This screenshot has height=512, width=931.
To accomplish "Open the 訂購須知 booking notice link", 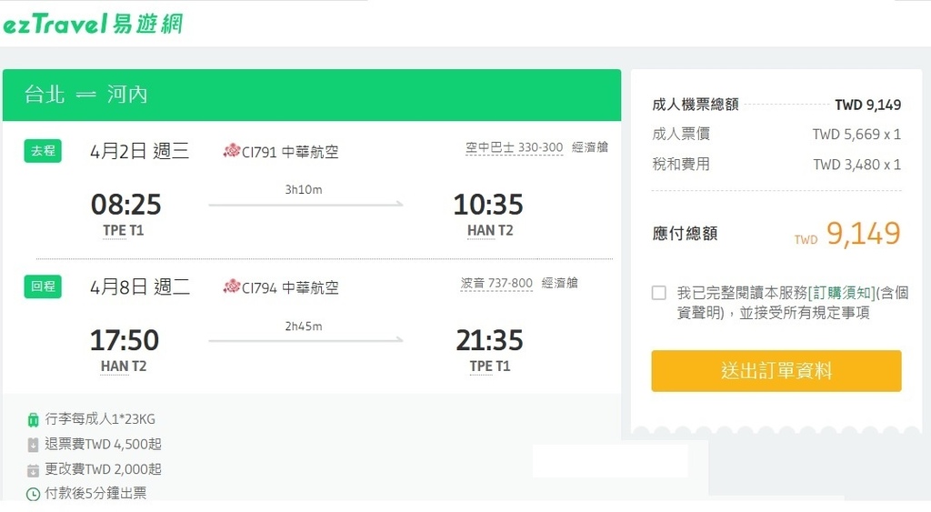I will tap(842, 293).
